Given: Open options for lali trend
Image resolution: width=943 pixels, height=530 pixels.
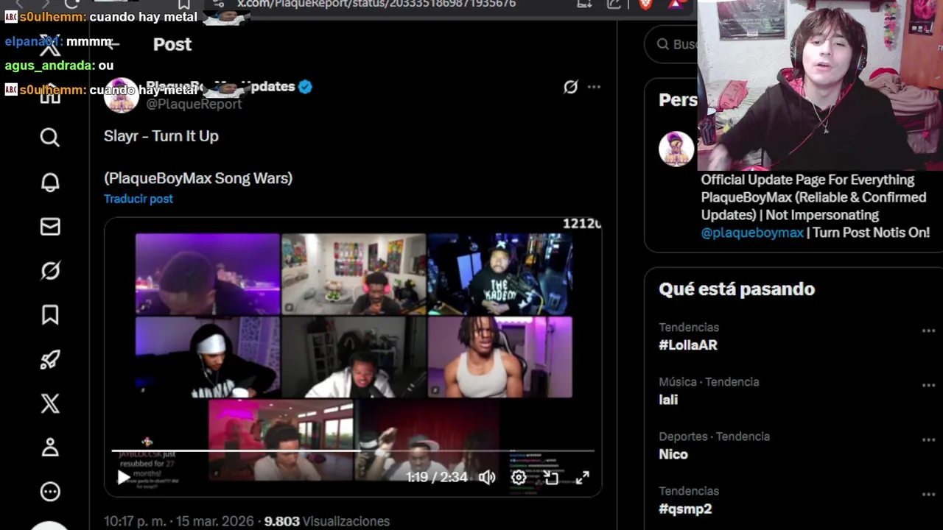Looking at the screenshot, I should point(928,385).
